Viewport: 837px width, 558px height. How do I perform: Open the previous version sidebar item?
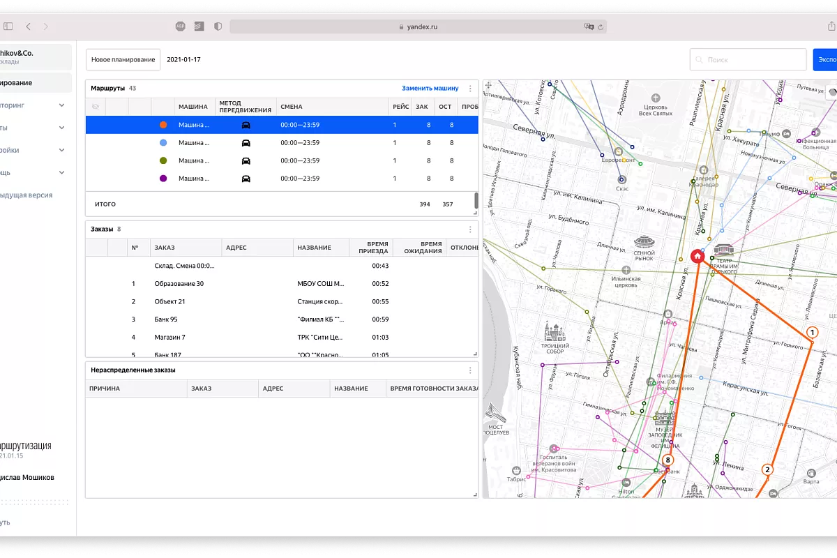[x=27, y=195]
